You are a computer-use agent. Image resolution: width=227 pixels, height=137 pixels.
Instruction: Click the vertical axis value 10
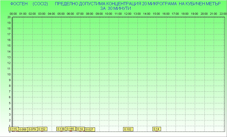click(9, 75)
